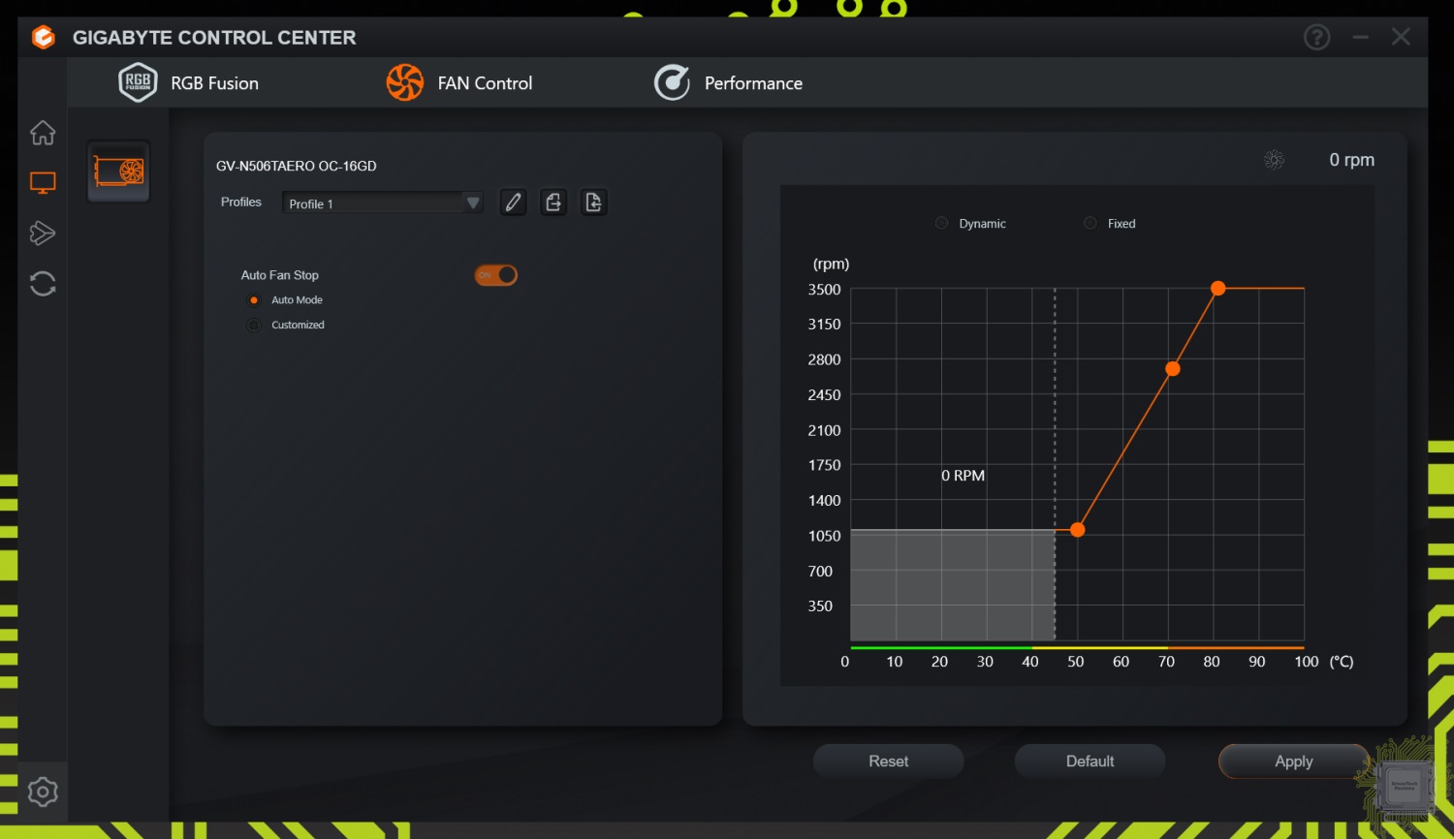Viewport: 1454px width, 839px height.
Task: Click the fan curve point at 3500 rpm
Action: pos(1218,289)
